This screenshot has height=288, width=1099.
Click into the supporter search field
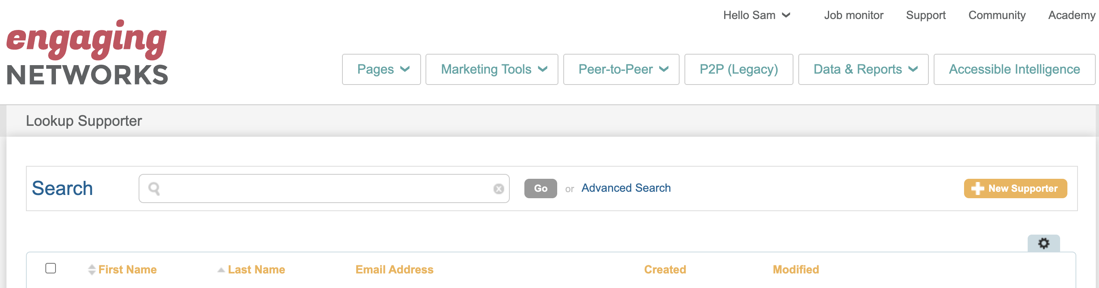tap(324, 189)
